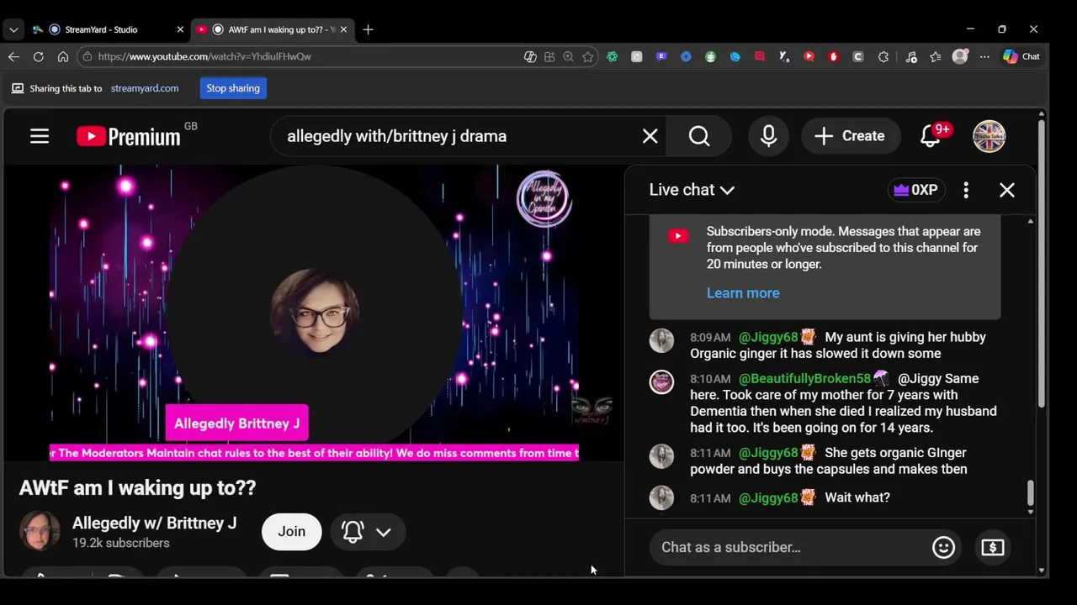Click the video title 'AWtF am I waking up to??'
Image resolution: width=1077 pixels, height=605 pixels.
click(x=137, y=488)
